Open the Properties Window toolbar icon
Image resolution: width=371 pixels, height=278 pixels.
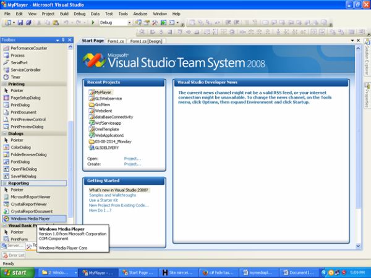pos(147,22)
